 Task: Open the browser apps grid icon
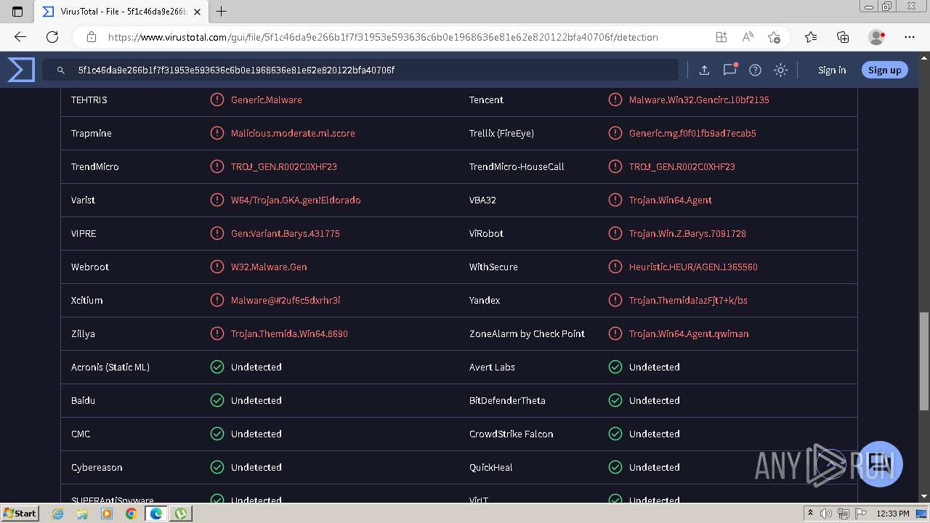coord(721,37)
